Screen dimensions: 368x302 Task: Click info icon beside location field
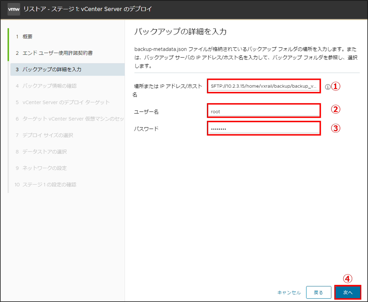pyautogui.click(x=328, y=87)
